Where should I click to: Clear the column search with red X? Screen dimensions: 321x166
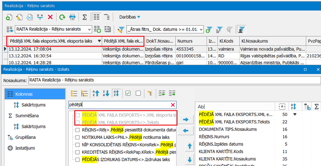pos(173,105)
